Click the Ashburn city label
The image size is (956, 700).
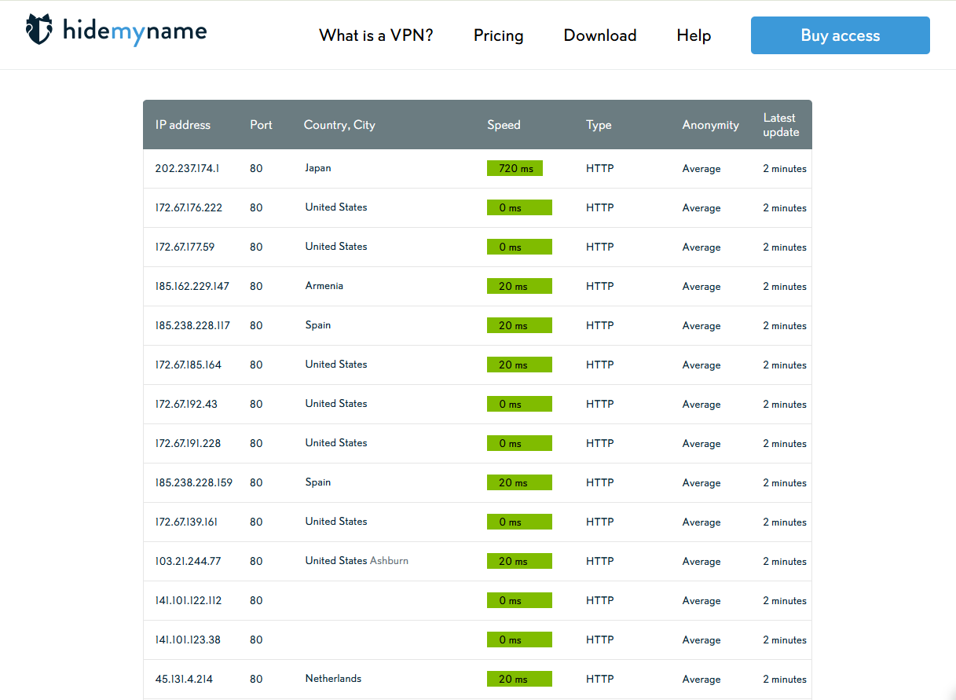tap(389, 561)
